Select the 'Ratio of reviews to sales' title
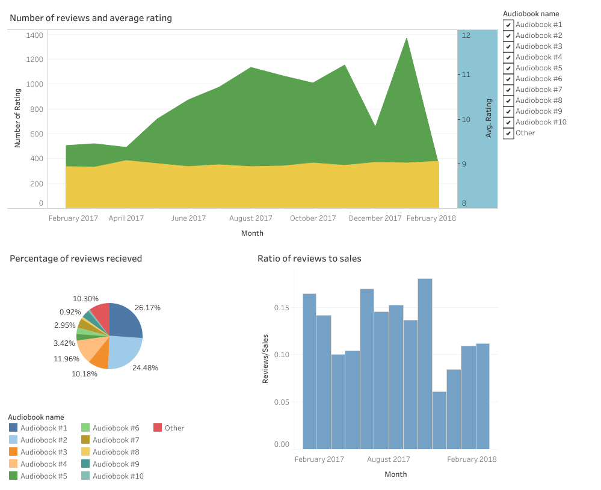The image size is (601, 490). click(309, 259)
